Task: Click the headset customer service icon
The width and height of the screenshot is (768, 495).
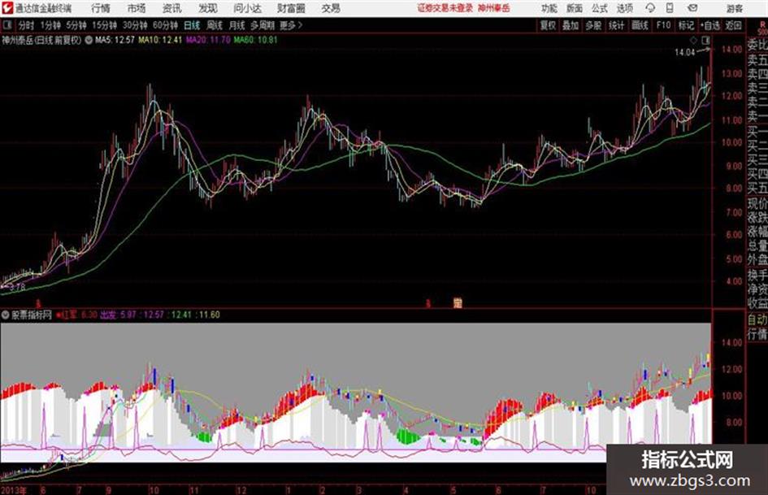Action: [x=650, y=8]
